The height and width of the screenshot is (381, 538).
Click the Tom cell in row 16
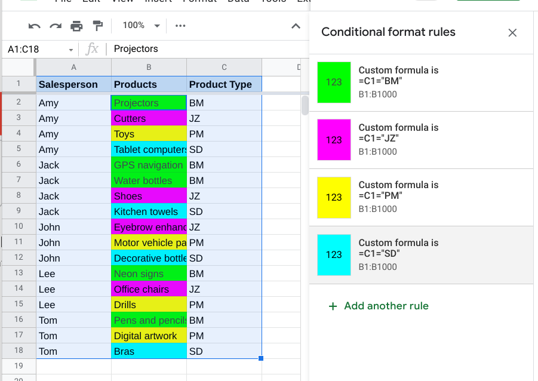pos(74,320)
